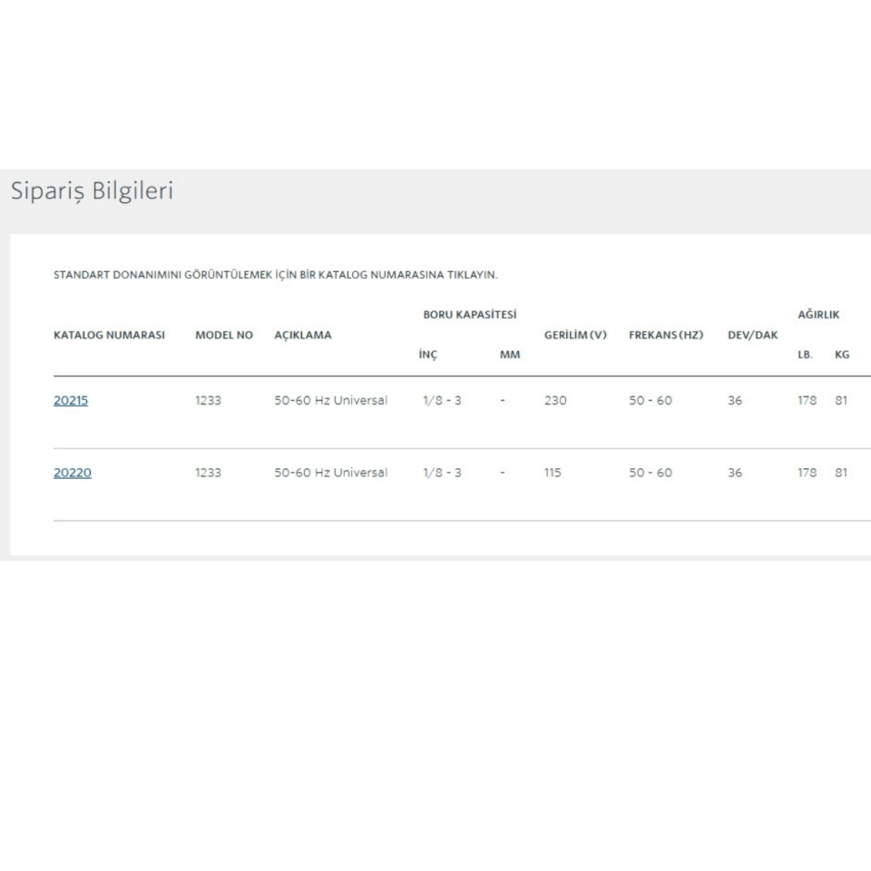Screen dimensions: 871x871
Task: Select the İNÇ sub-column header
Action: coord(428,355)
